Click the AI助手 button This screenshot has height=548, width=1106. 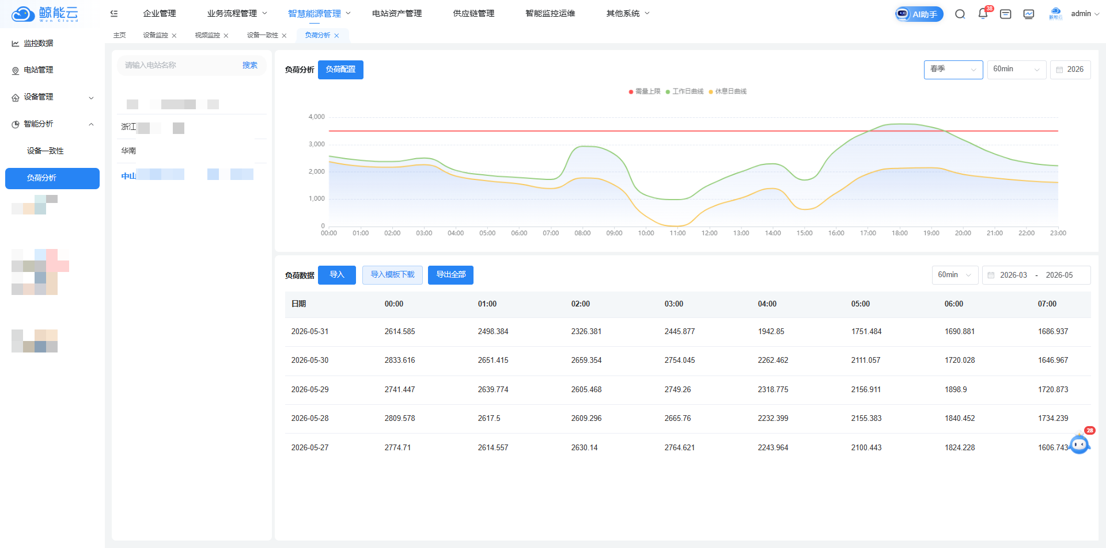click(919, 14)
